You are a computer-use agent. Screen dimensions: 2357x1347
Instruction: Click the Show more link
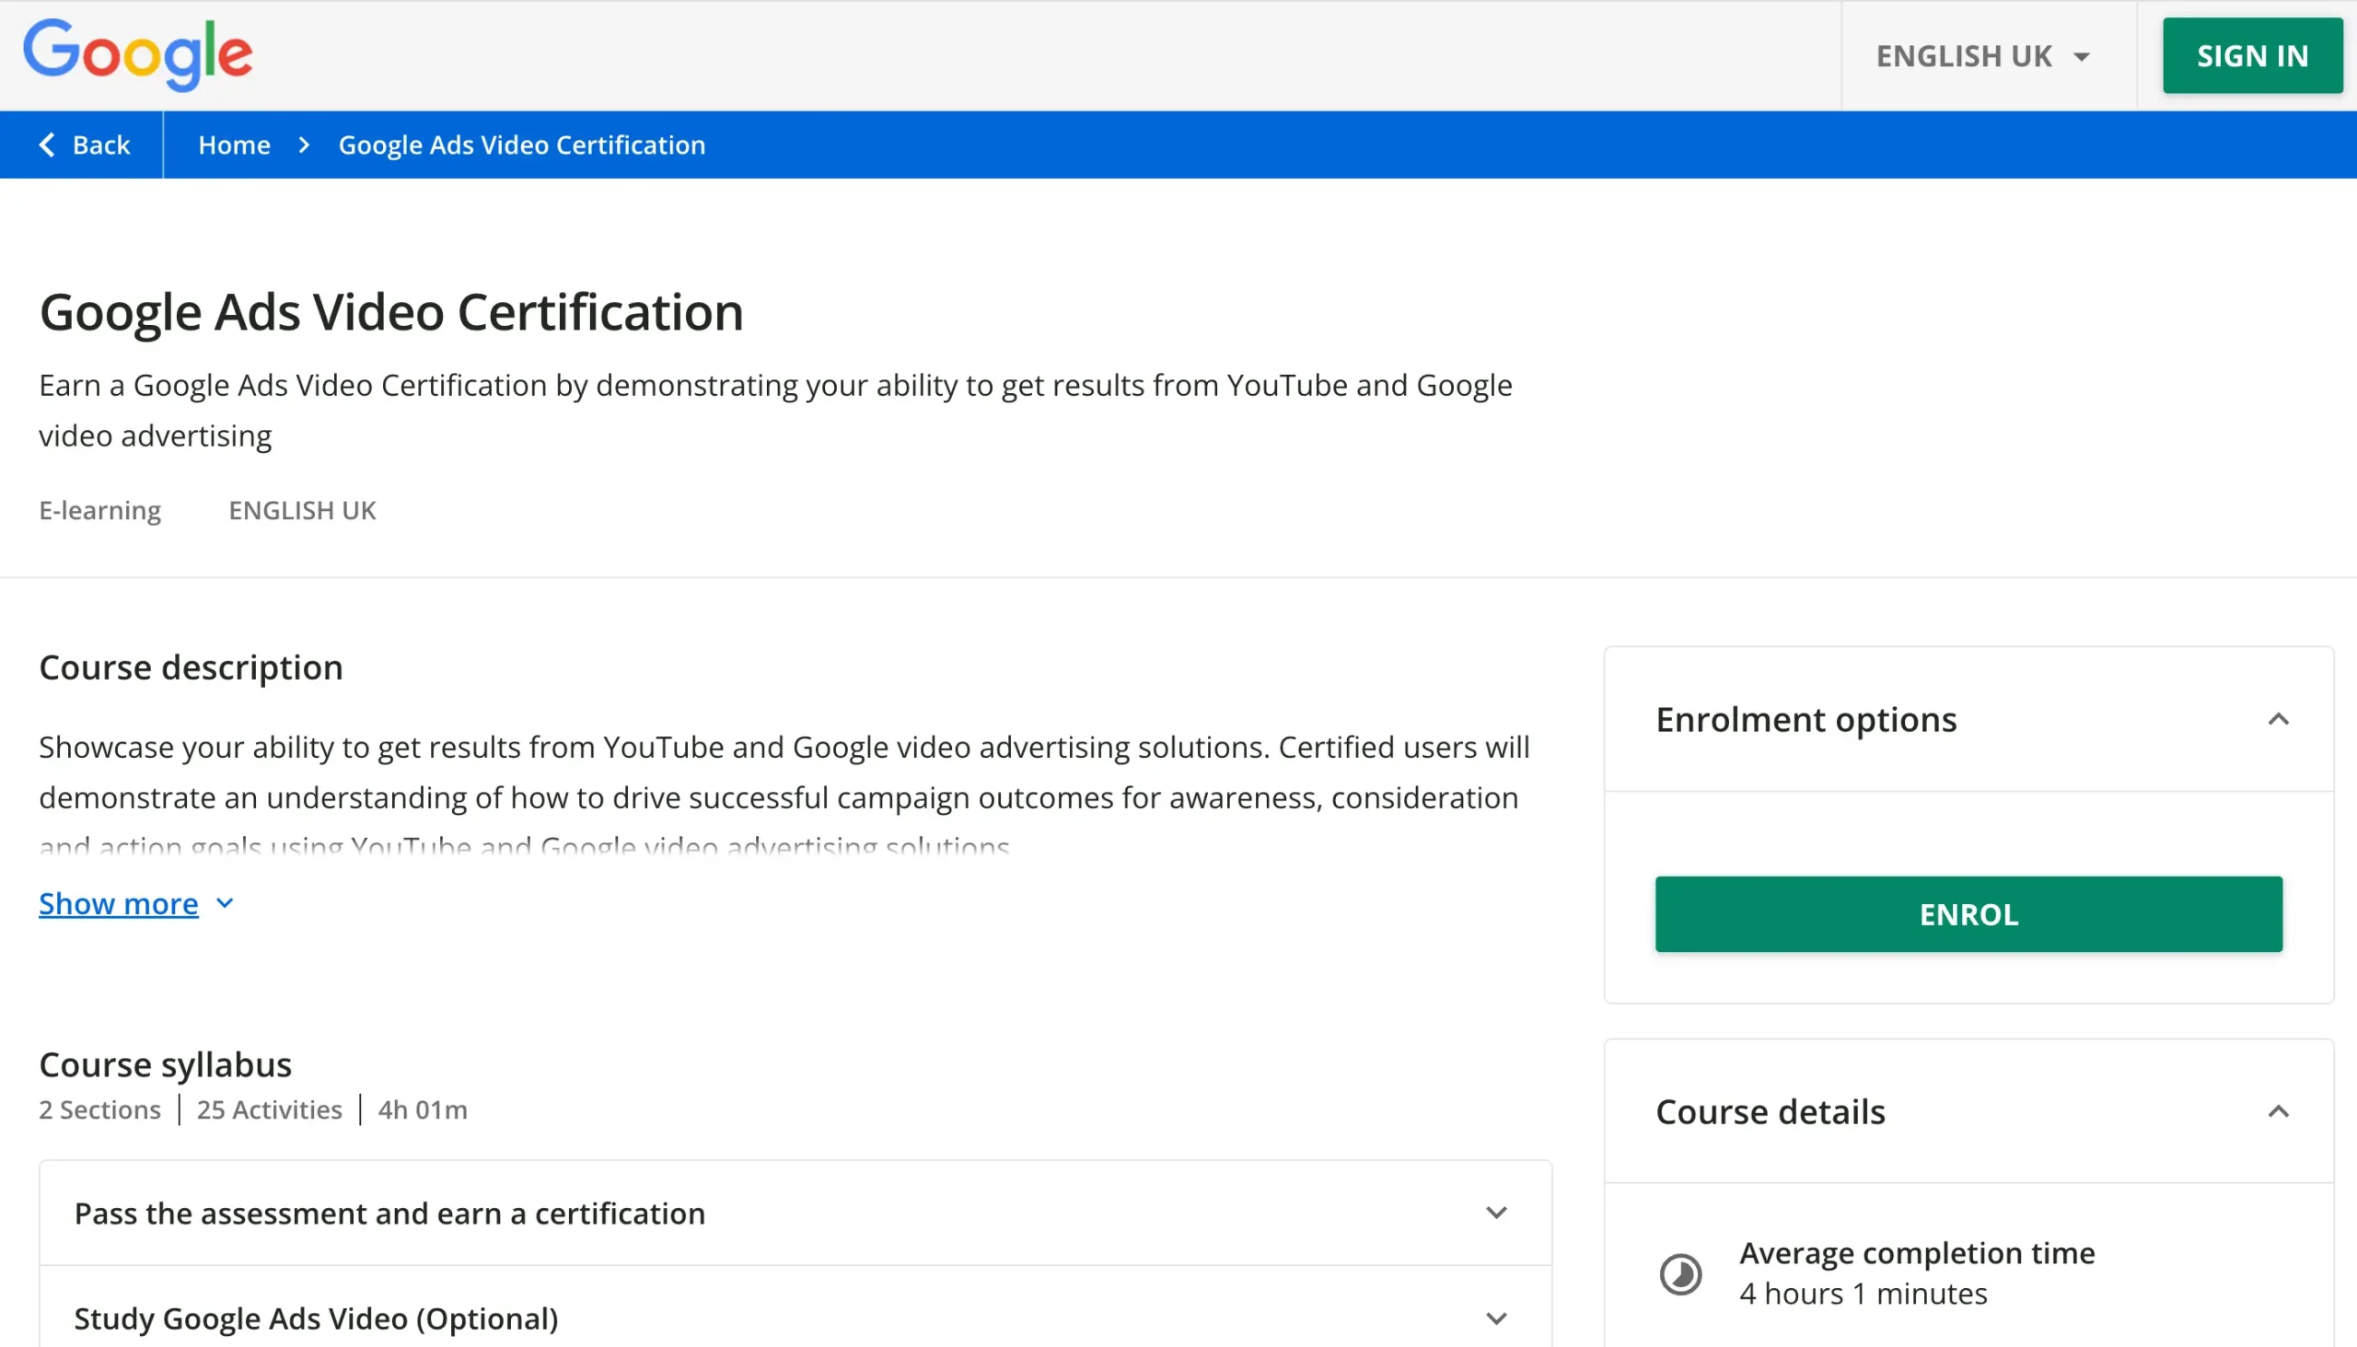coord(119,903)
